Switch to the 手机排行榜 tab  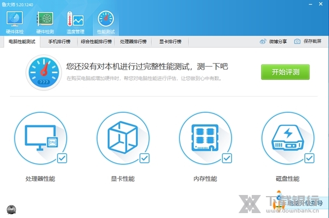point(59,42)
